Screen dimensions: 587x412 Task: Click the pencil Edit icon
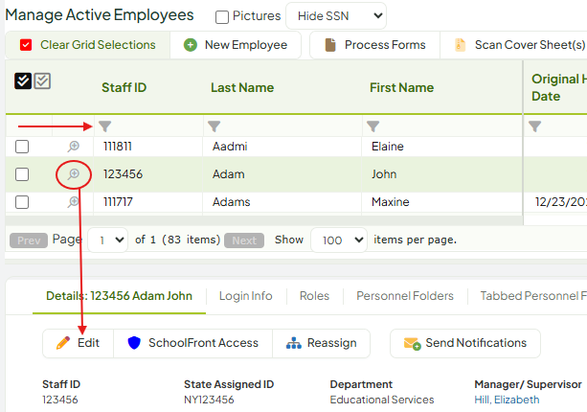tap(63, 343)
